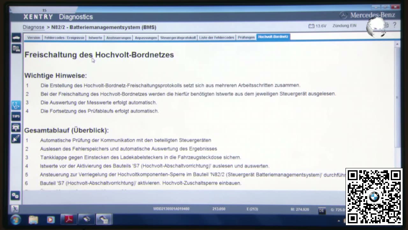Viewport: 408px width, 230px height.
Task: Click note line starting 'Bei der Freischaltung'
Action: pyautogui.click(x=188, y=94)
